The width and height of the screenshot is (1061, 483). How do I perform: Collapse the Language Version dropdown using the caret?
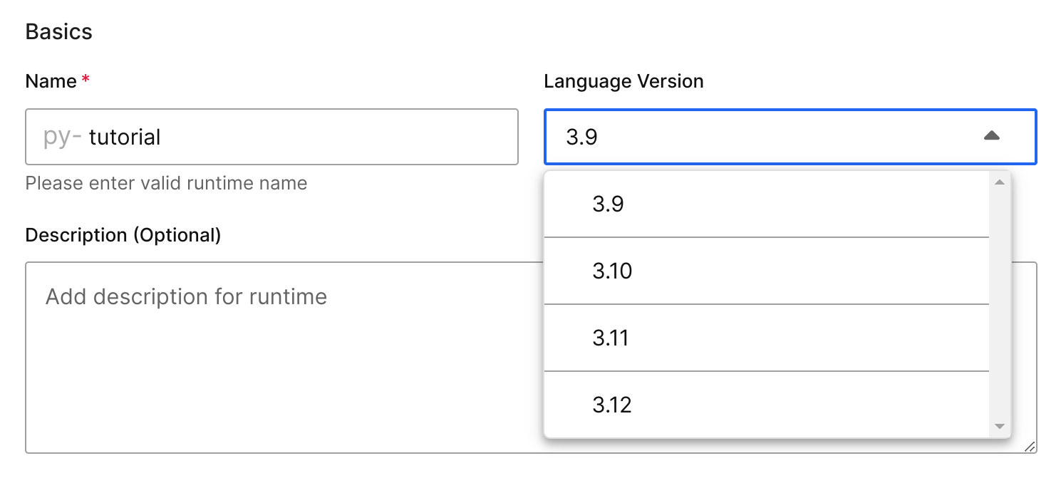point(991,136)
